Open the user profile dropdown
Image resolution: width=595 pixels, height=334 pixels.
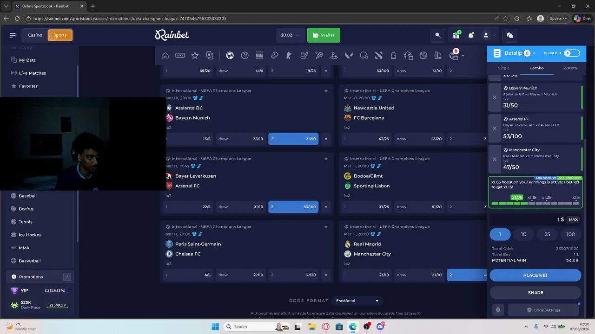[x=489, y=35]
